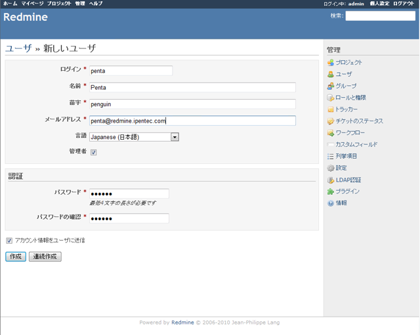Screen dimensions: 420x335
Task: Open ロールと権限 link in the sidebar
Action: [351, 98]
